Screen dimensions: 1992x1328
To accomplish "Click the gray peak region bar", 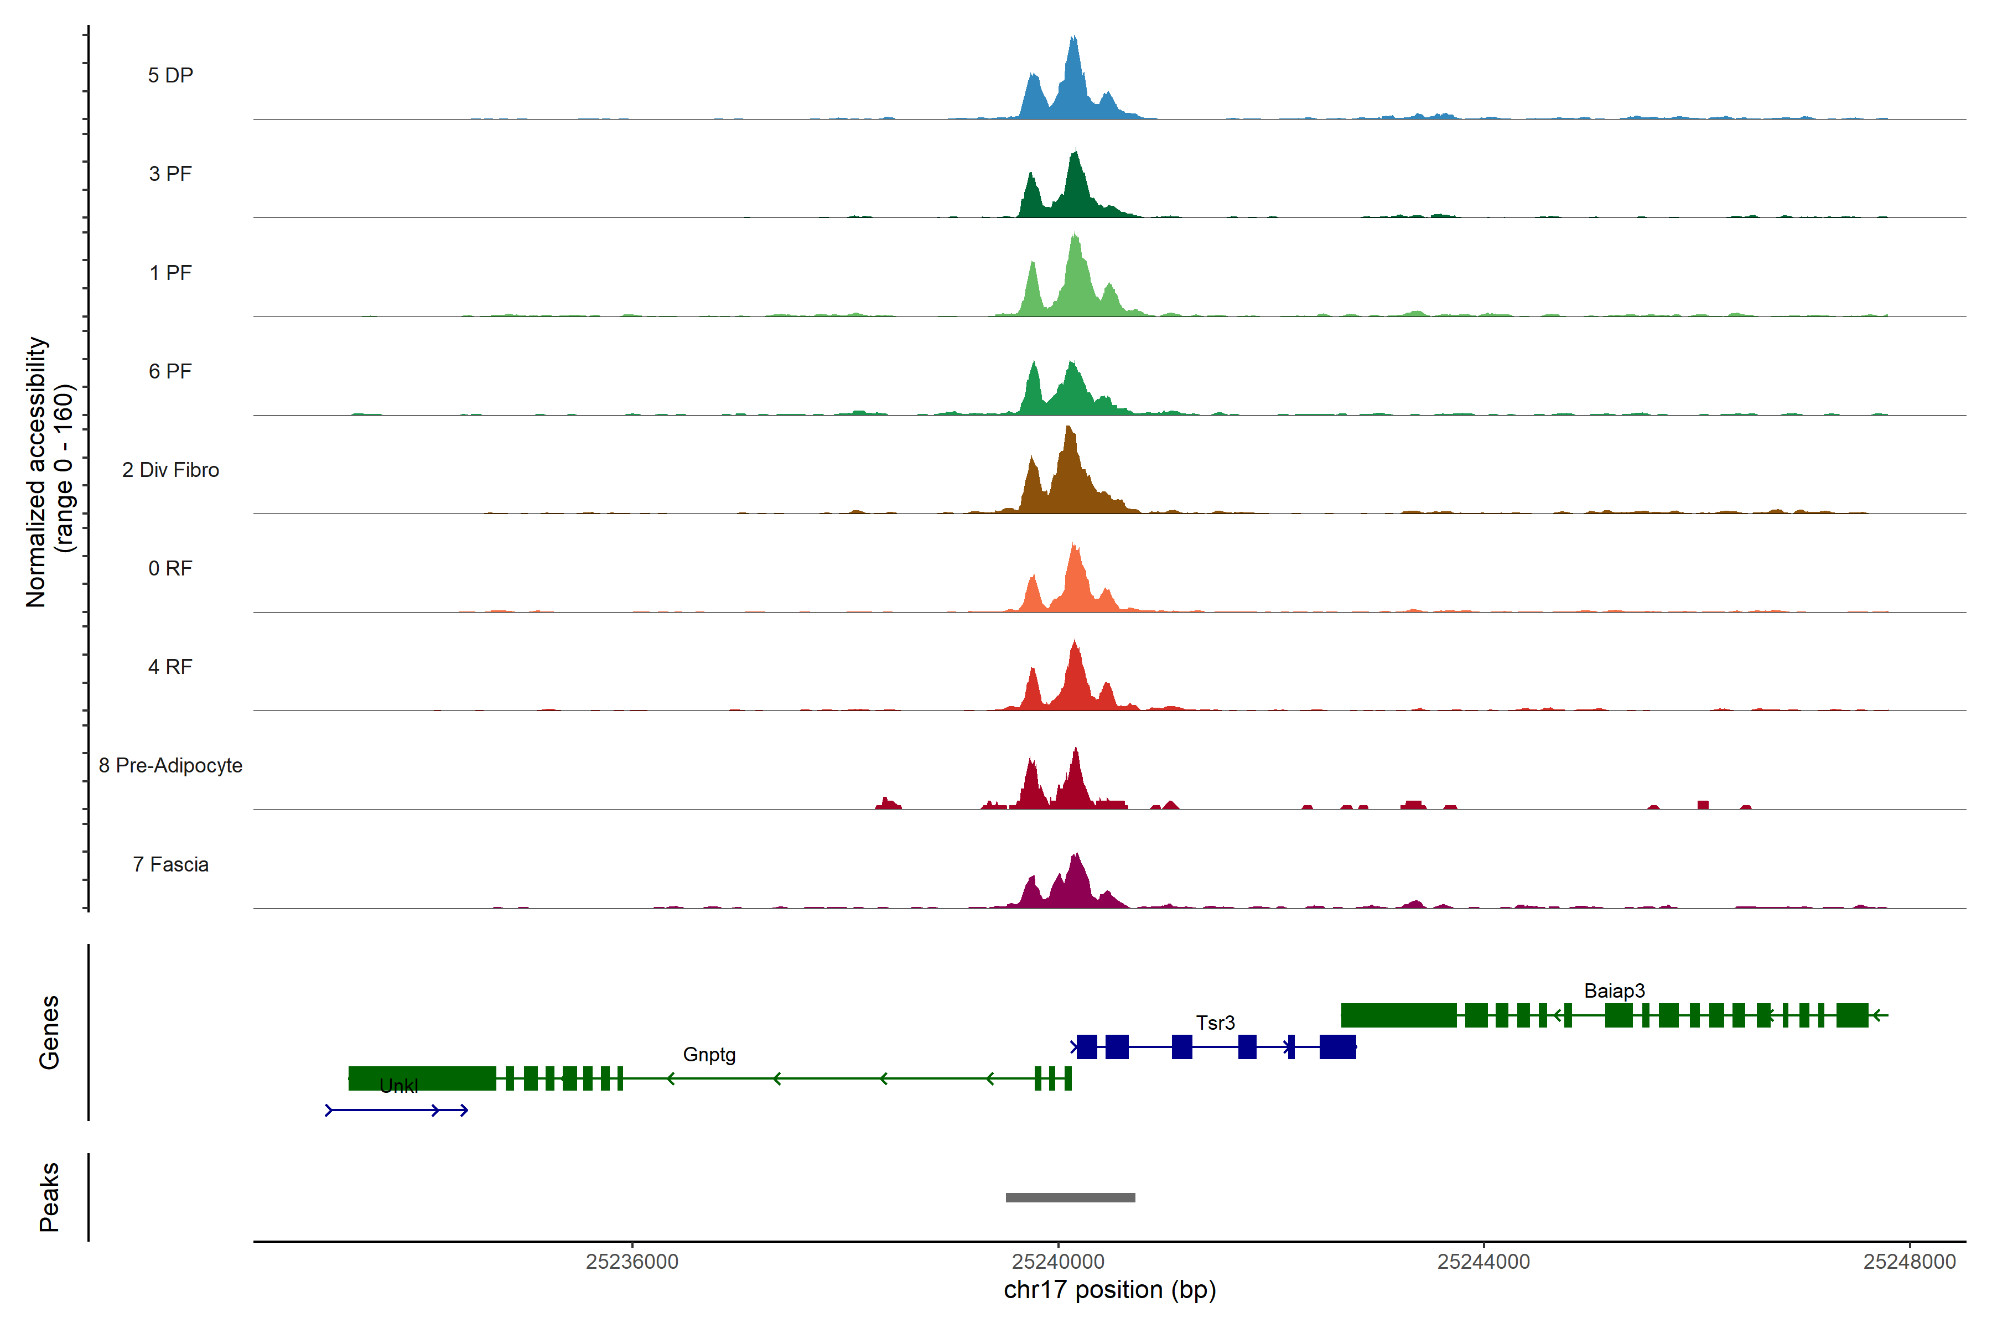I will [x=1071, y=1197].
